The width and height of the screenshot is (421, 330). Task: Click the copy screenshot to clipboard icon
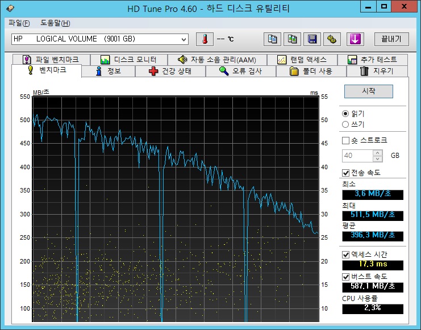coord(292,39)
